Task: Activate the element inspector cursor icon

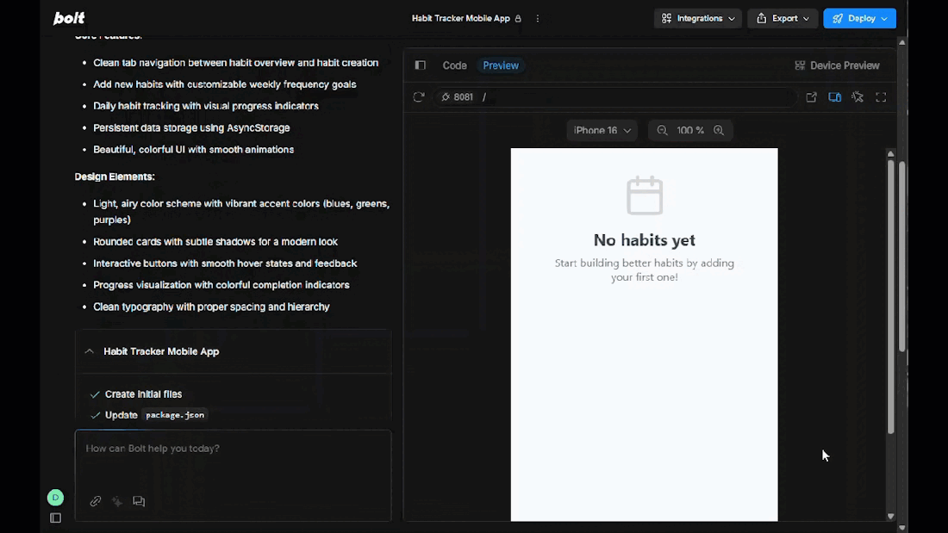Action: 858,96
